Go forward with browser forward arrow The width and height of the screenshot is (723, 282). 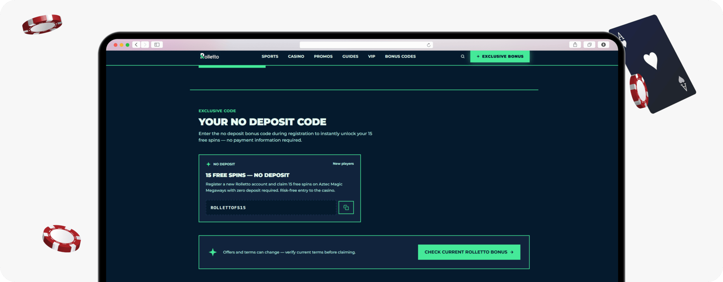(x=145, y=45)
